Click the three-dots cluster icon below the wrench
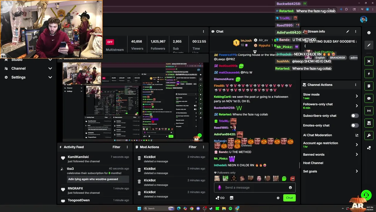 click(369, 148)
